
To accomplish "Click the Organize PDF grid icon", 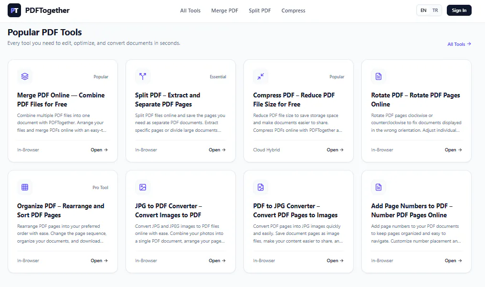I will pyautogui.click(x=25, y=187).
